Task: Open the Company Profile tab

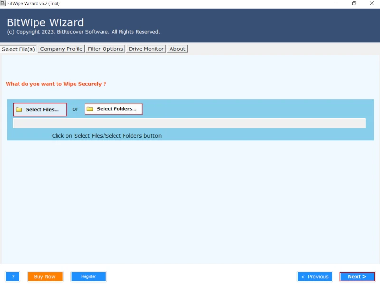Action: pos(61,49)
